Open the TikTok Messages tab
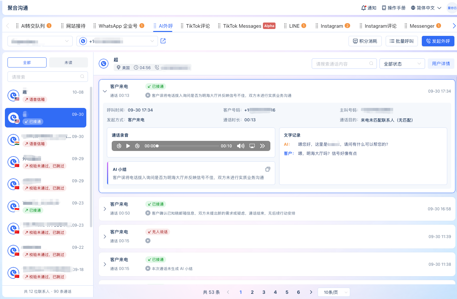Image resolution: width=457 pixels, height=299 pixels. pos(247,26)
